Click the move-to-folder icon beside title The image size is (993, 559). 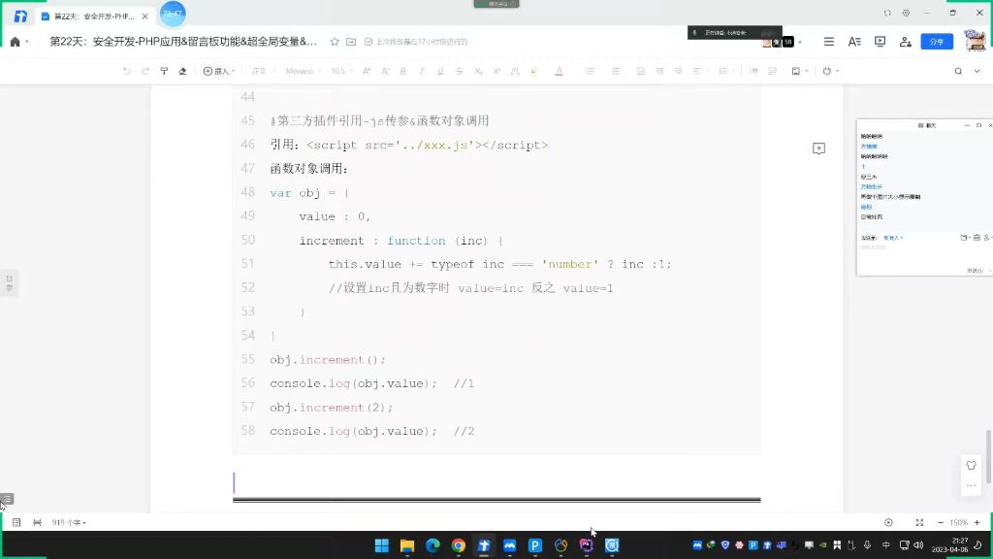(x=351, y=41)
